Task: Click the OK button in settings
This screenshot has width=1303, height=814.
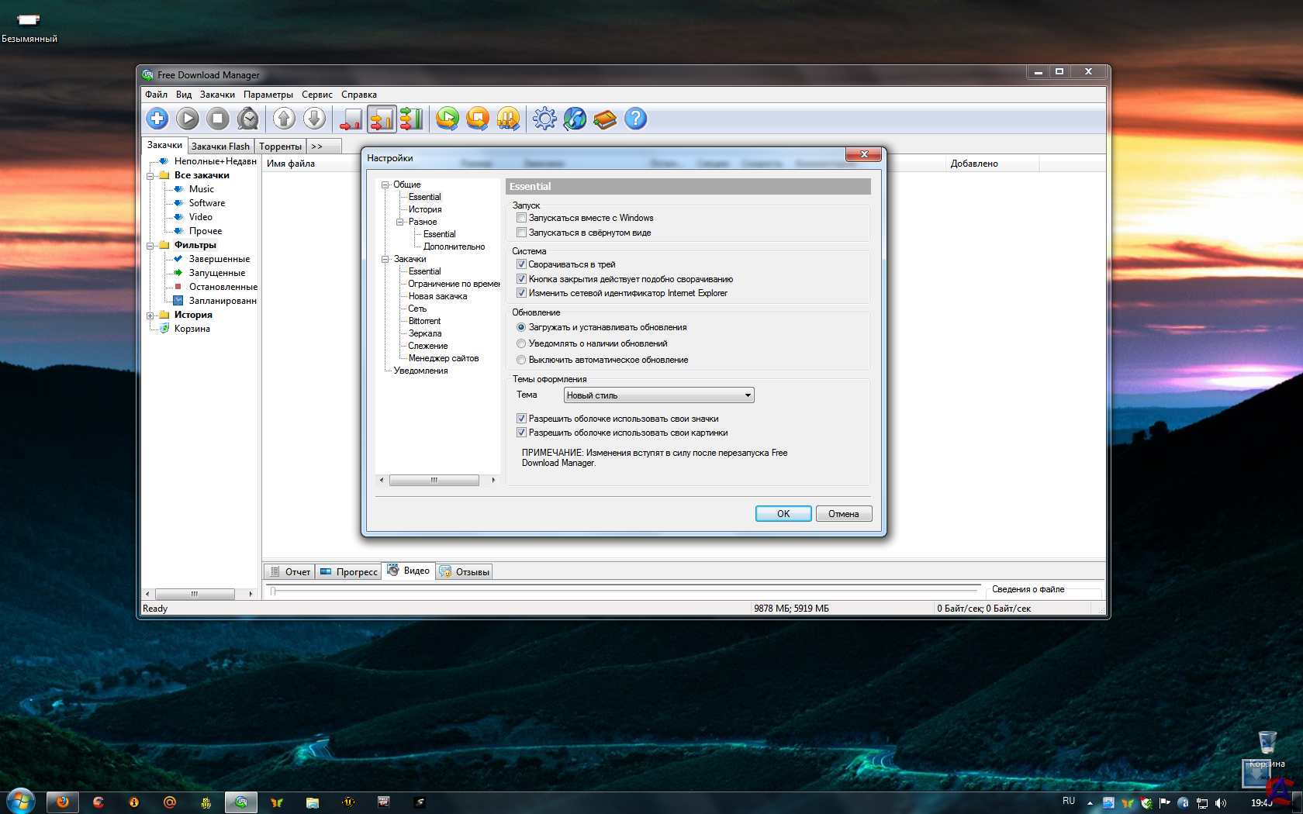Action: click(x=783, y=514)
